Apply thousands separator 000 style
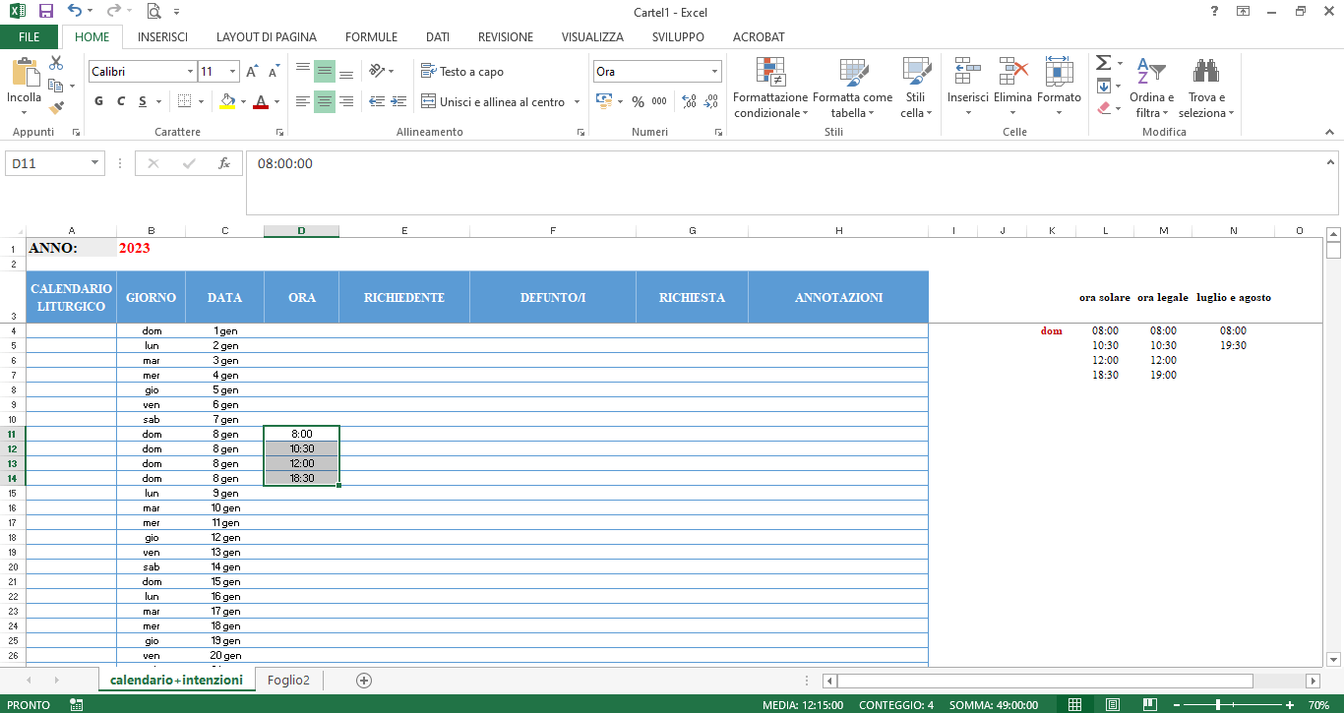Image resolution: width=1344 pixels, height=713 pixels. tap(659, 101)
